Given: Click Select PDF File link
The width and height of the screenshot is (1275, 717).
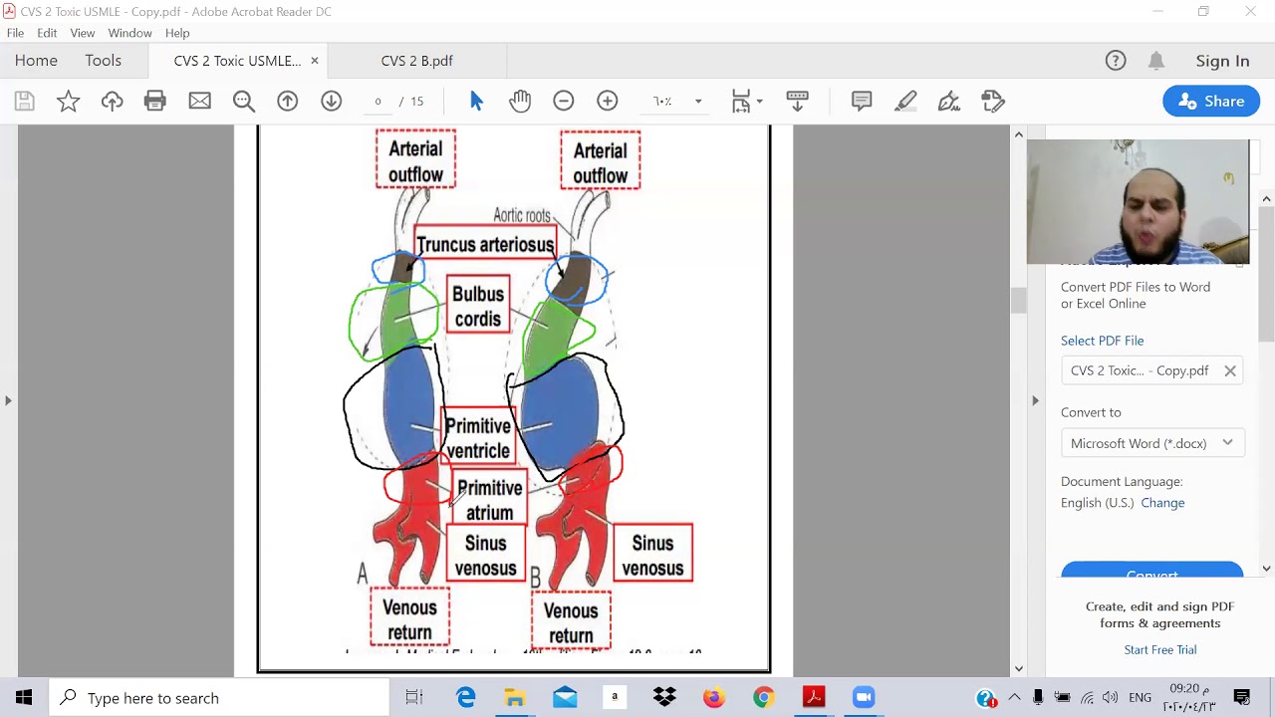Looking at the screenshot, I should click(1102, 341).
